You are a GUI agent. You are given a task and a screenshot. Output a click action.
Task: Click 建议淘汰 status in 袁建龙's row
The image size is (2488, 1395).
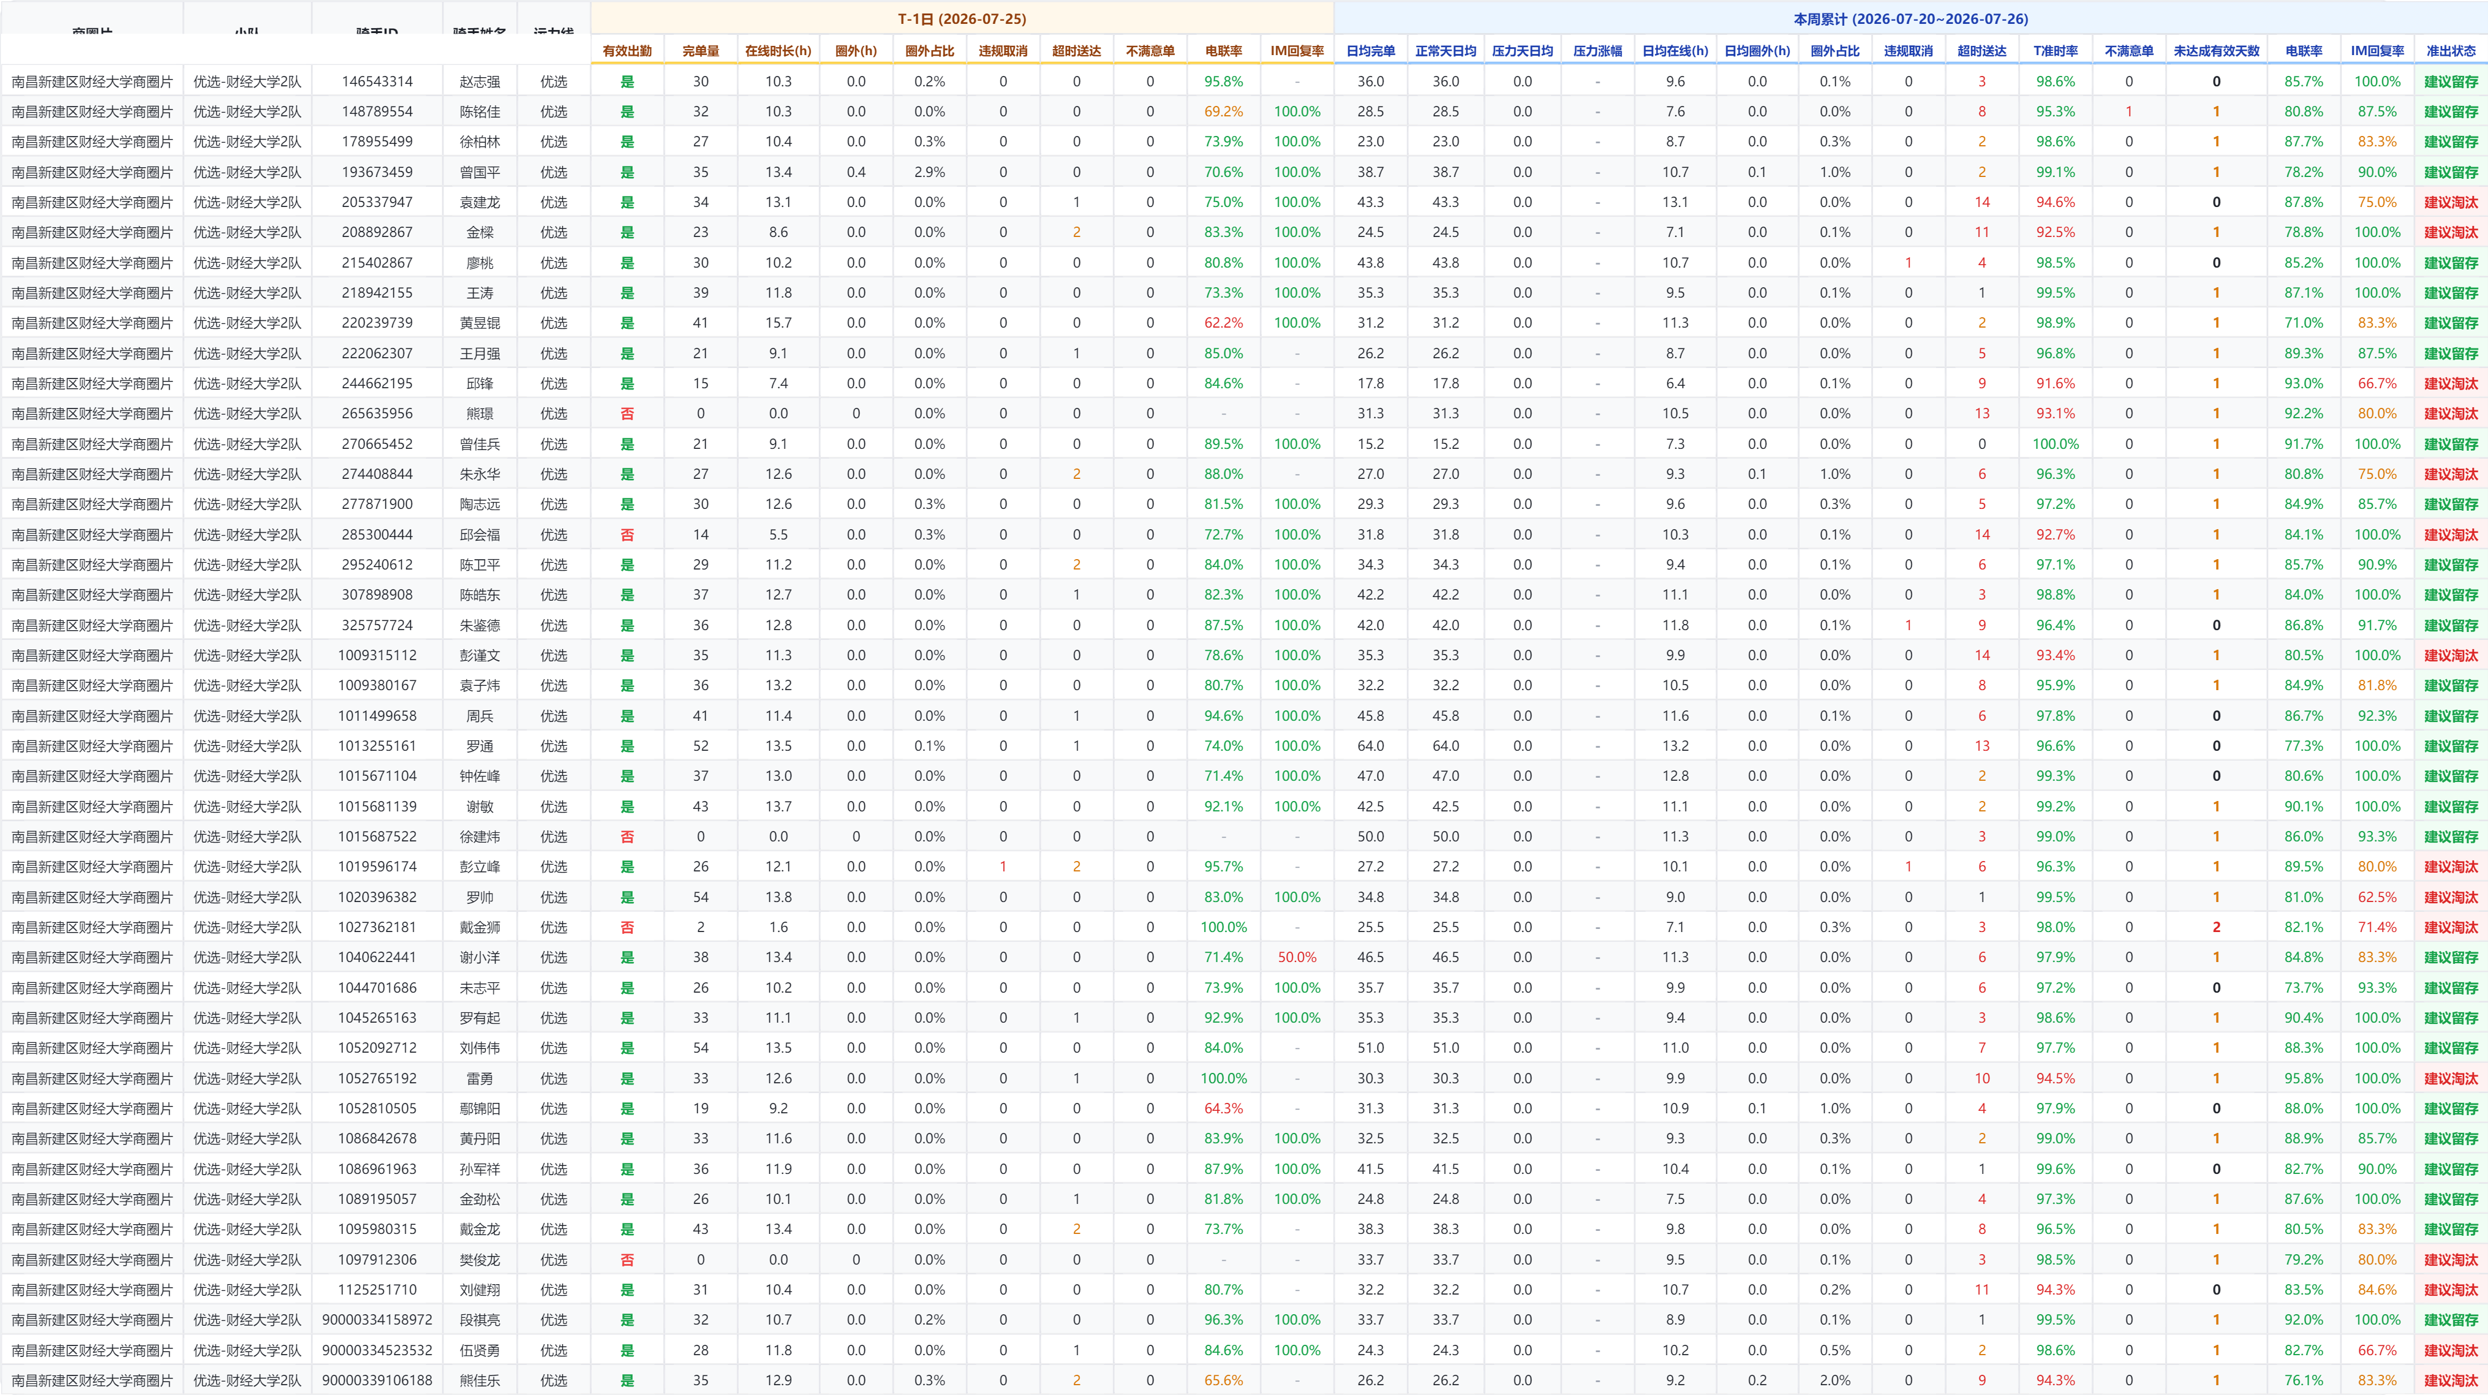(x=2451, y=203)
